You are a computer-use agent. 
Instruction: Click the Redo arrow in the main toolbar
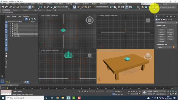6,7
